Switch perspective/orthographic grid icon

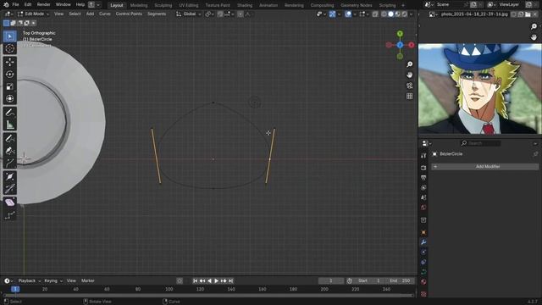click(410, 96)
